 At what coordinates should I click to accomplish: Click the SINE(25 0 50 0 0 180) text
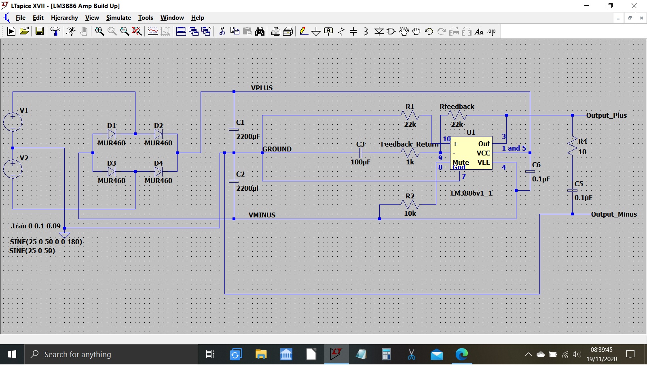(x=46, y=242)
